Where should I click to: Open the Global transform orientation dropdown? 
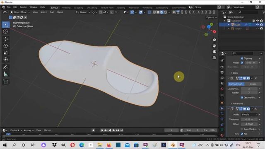[83, 12]
